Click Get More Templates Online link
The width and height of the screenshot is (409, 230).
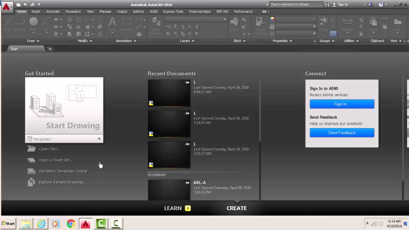[63, 171]
